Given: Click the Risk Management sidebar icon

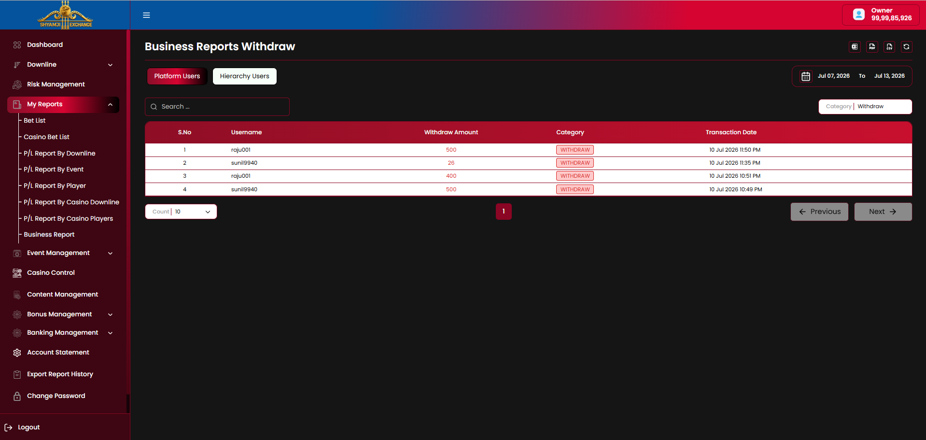Looking at the screenshot, I should point(17,85).
